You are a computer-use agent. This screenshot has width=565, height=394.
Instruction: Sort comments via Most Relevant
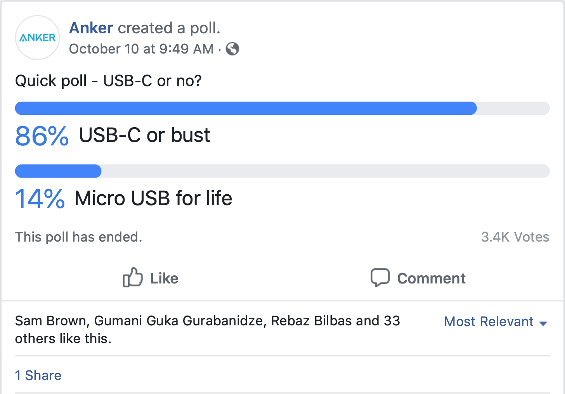489,321
